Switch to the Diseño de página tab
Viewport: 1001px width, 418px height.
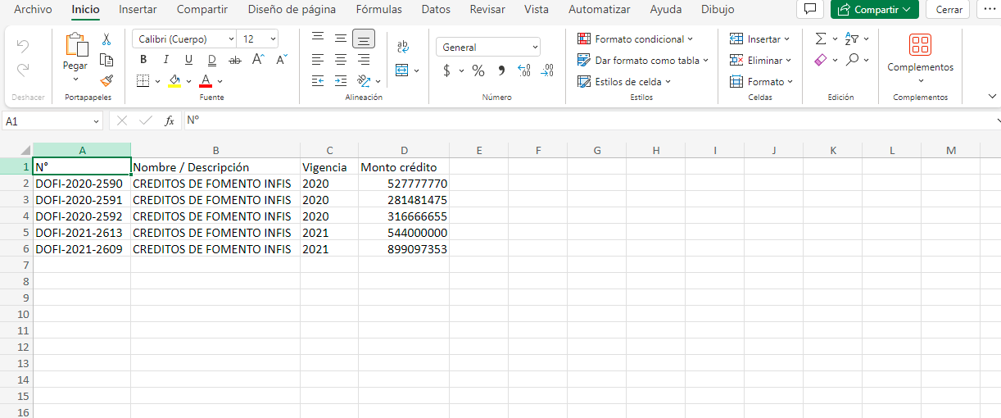point(292,10)
